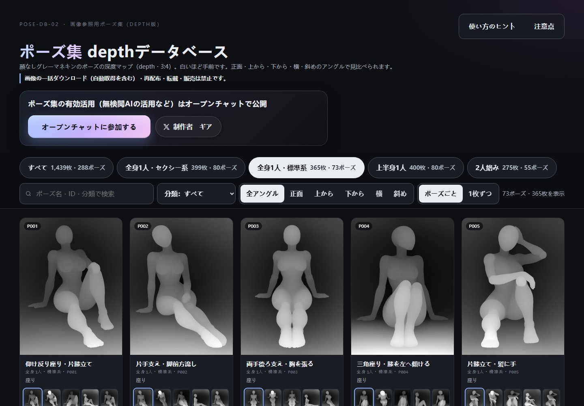Click title 両手後ろ支え・胸を張る
Viewport: 584px width, 406px height.
tap(280, 364)
